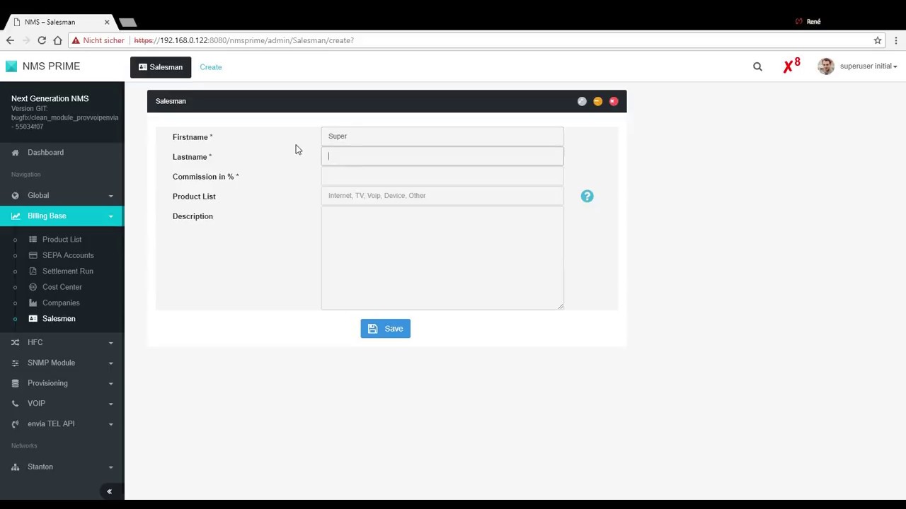Click the Commission in % field
The height and width of the screenshot is (509, 906).
[442, 176]
